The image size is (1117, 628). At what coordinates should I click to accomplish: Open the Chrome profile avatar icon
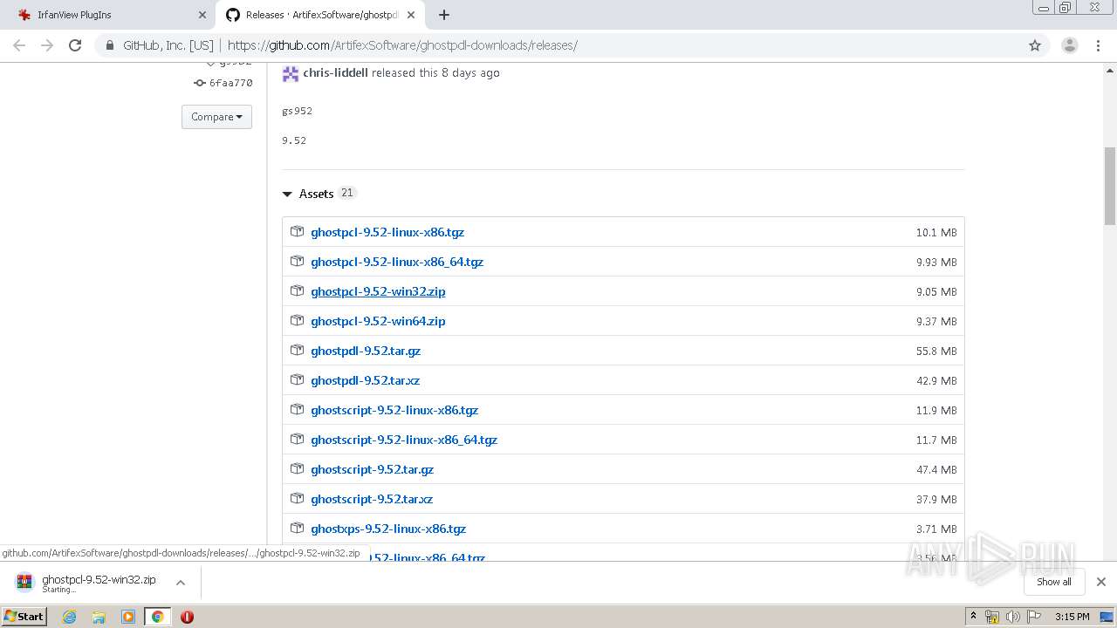(1070, 45)
